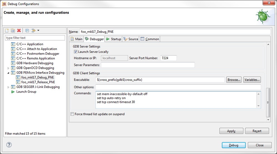Click the Variables... button
Image resolution: width=277 pixels, height=154 pixels.
click(252, 80)
